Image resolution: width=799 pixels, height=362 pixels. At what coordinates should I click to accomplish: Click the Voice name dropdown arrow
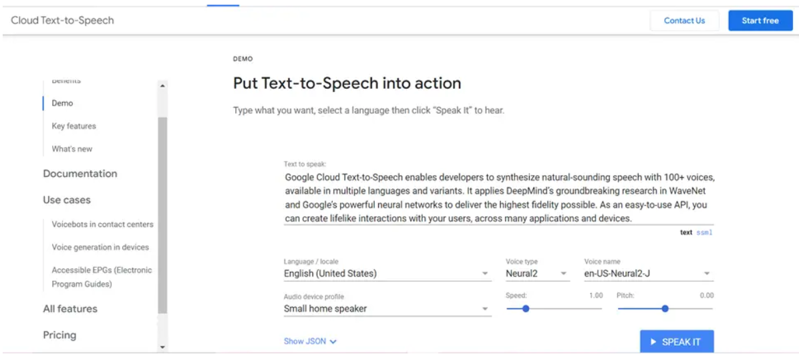[x=707, y=273]
